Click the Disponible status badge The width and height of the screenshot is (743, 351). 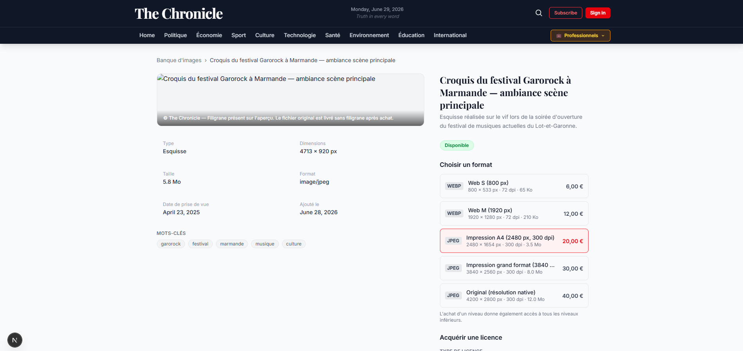pyautogui.click(x=457, y=145)
